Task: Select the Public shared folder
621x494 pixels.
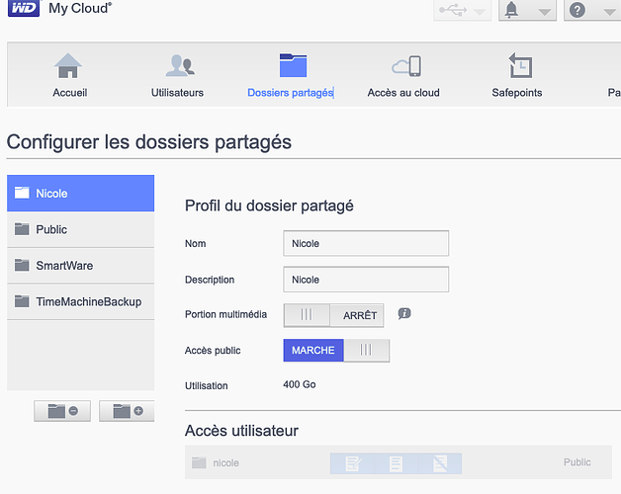Action: pos(80,229)
